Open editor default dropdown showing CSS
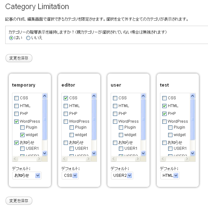Image resolution: width=208 pixels, height=211 pixels. (70, 176)
